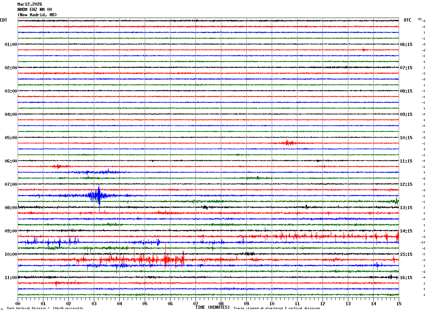
Task: Select the 09:00 CDT row label
Action: 11,231
